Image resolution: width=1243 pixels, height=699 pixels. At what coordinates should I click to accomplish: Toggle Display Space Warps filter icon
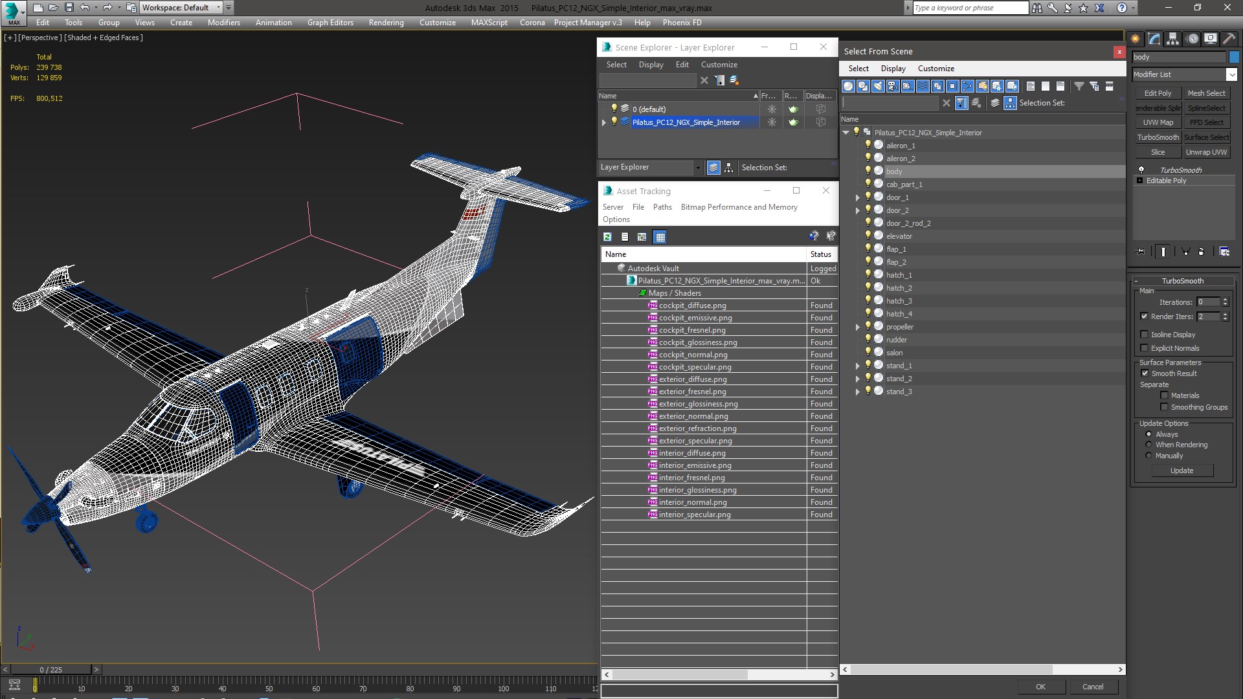923,86
